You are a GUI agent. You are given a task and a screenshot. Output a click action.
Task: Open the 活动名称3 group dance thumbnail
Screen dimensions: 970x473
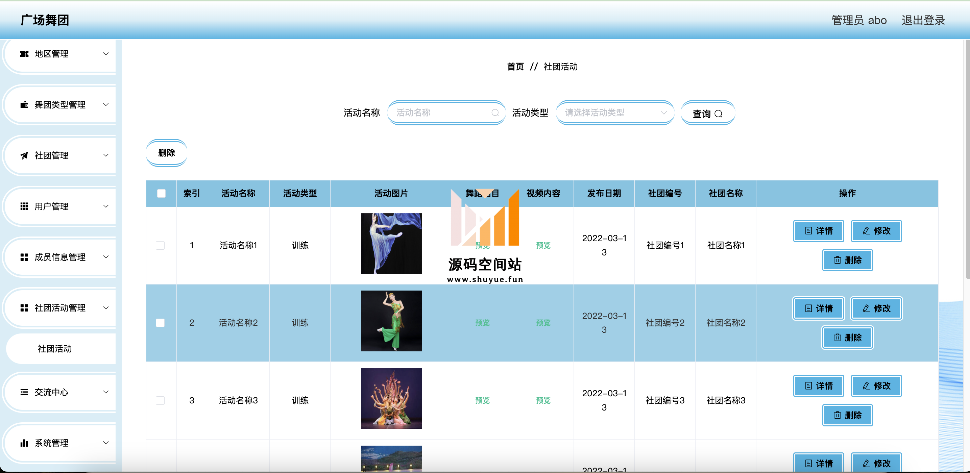click(x=391, y=398)
